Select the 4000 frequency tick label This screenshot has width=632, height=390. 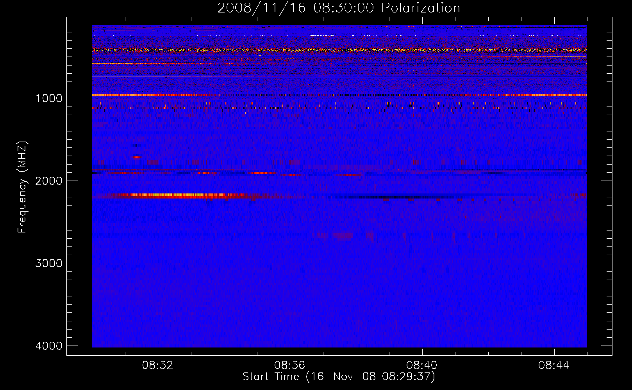coord(49,346)
